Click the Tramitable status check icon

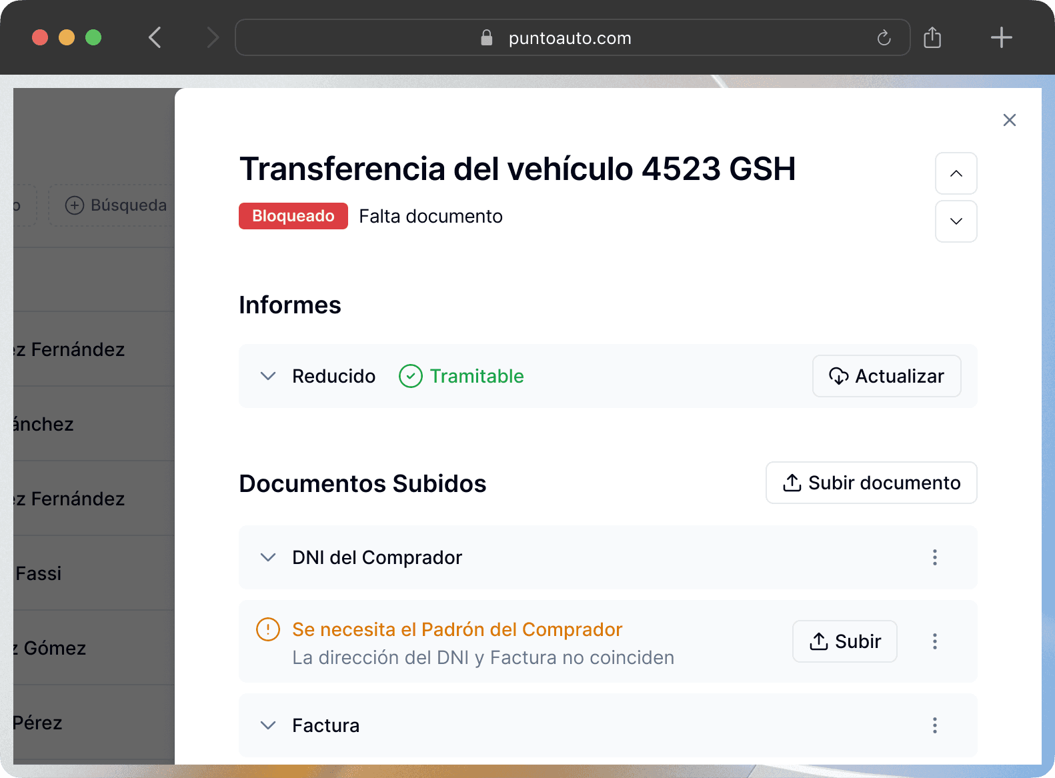(x=411, y=376)
